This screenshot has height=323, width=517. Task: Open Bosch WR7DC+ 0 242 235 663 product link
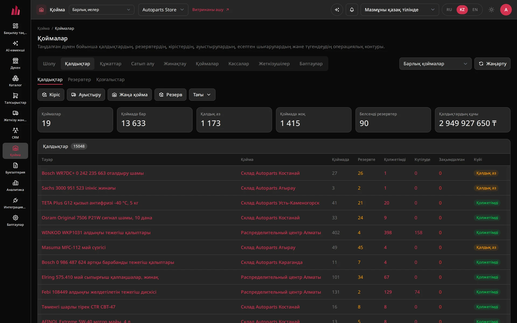(93, 173)
